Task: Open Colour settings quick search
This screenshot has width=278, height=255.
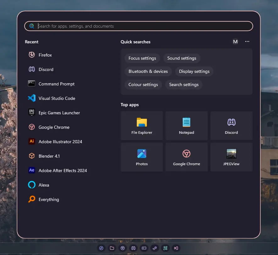Action: pyautogui.click(x=143, y=85)
